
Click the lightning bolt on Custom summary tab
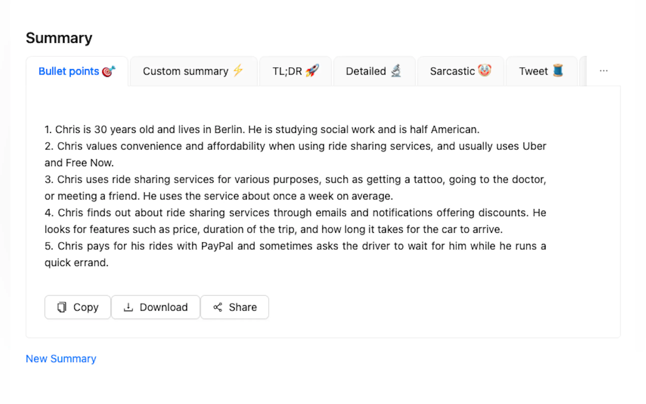coord(238,71)
